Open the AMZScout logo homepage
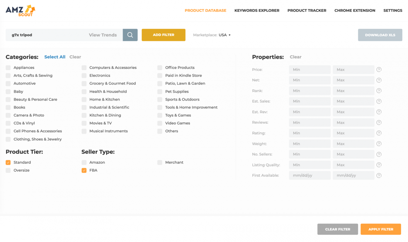 click(x=19, y=10)
